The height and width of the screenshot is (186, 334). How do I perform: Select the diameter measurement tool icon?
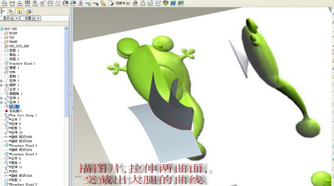click(x=35, y=3)
